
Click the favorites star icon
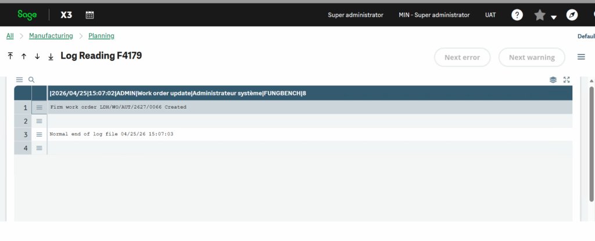point(540,15)
